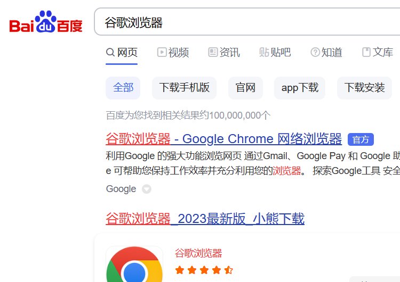Click the result count text 100,000,000个

pyautogui.click(x=239, y=115)
